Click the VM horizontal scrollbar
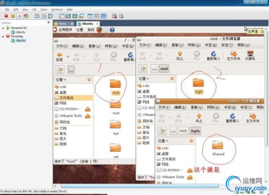Screen dimensions: 269x195 (x=140, y=186)
